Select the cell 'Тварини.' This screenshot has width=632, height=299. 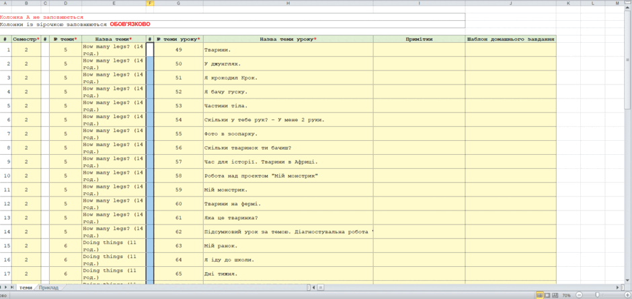(288, 50)
